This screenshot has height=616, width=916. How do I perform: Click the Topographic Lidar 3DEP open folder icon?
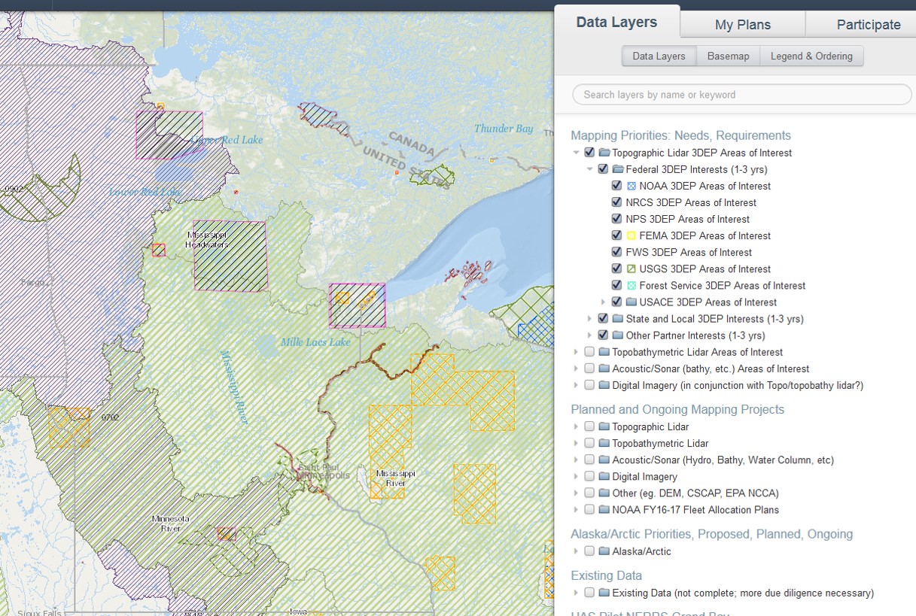tap(604, 153)
